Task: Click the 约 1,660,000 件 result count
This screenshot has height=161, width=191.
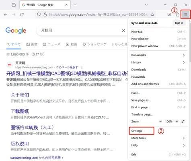Action: tap(25, 54)
